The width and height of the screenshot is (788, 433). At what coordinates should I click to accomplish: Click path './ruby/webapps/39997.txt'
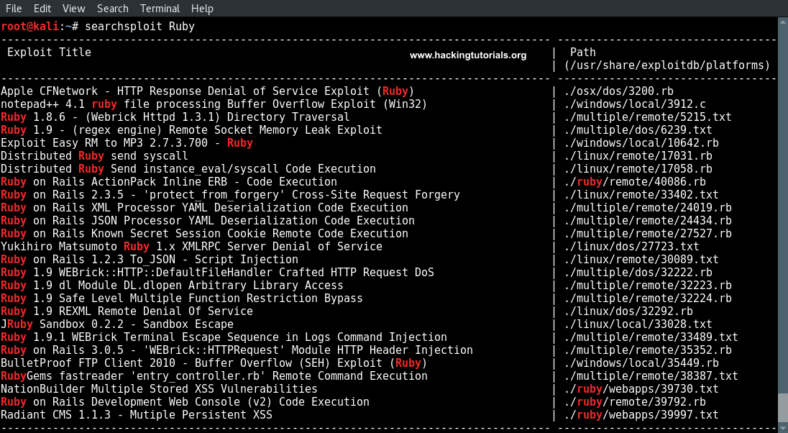pos(641,416)
